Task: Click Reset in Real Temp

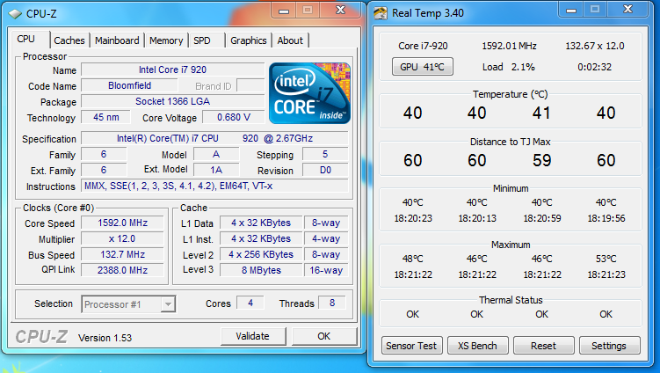Action: pos(543,346)
